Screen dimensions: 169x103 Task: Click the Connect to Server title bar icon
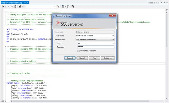(54, 16)
